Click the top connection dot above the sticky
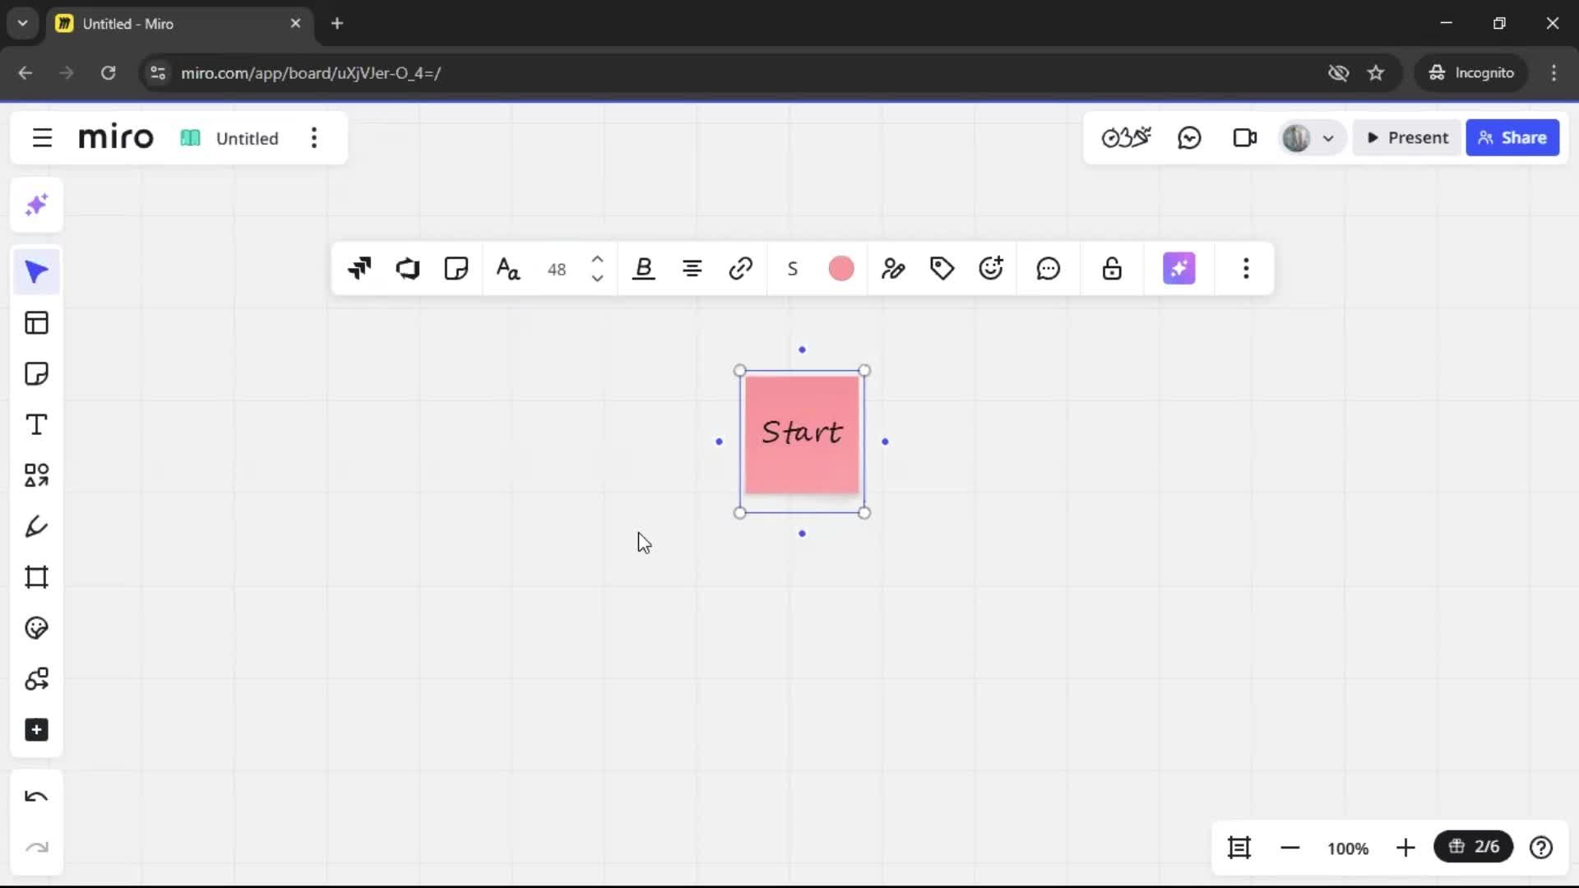This screenshot has height=888, width=1579. 802,349
